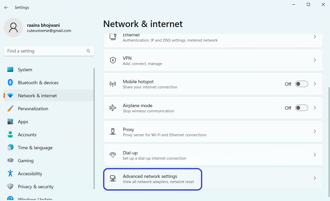Viewport: 330px width, 201px height.
Task: Enable the Airplane mode switch
Action: coord(301,108)
